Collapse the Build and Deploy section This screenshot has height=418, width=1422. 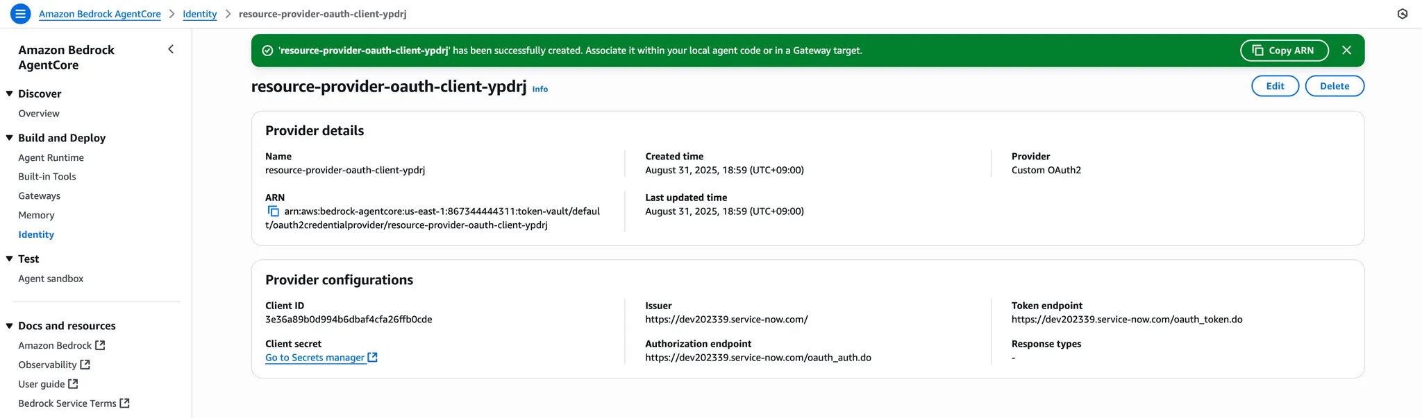point(10,138)
